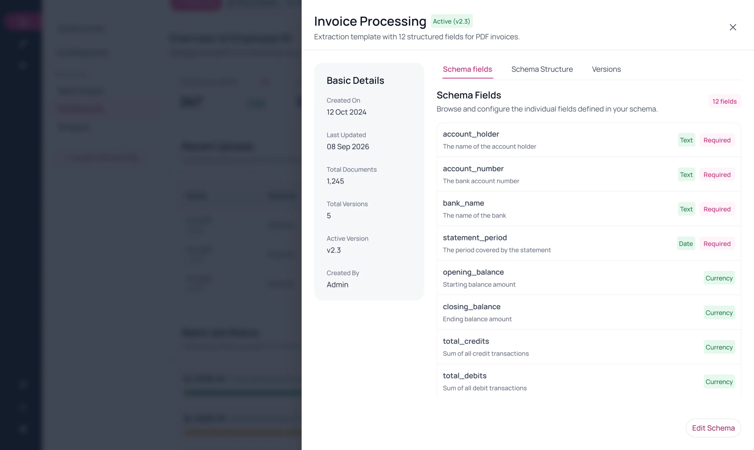Click Text type badge on account_number row
Viewport: 754px width, 450px height.
click(x=686, y=175)
